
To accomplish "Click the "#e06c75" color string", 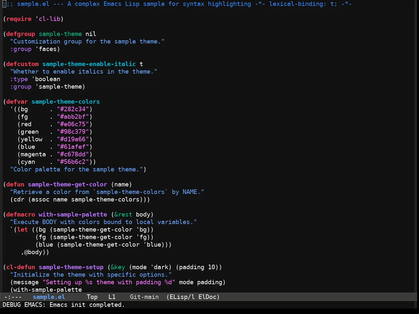I will point(73,124).
